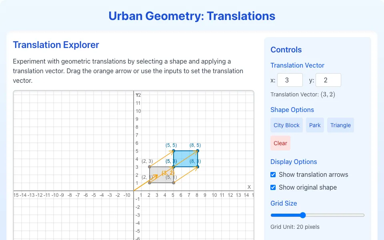Focus the x translation input field
Screen dimensions: 384x240
click(290, 80)
